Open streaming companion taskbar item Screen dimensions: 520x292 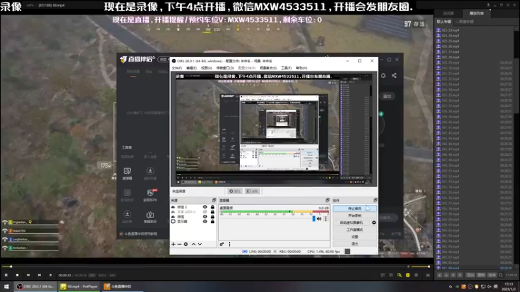122,286
